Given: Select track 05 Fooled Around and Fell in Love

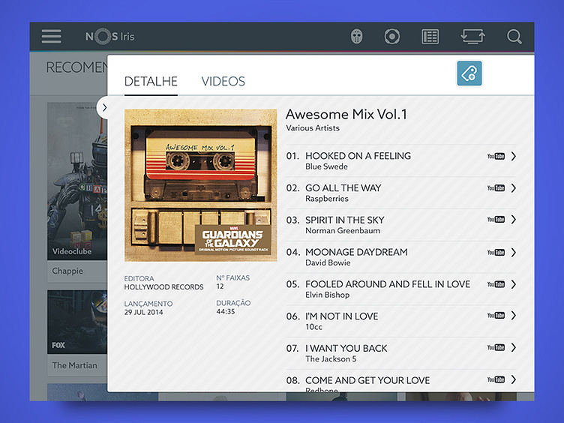Looking at the screenshot, I should 388,284.
